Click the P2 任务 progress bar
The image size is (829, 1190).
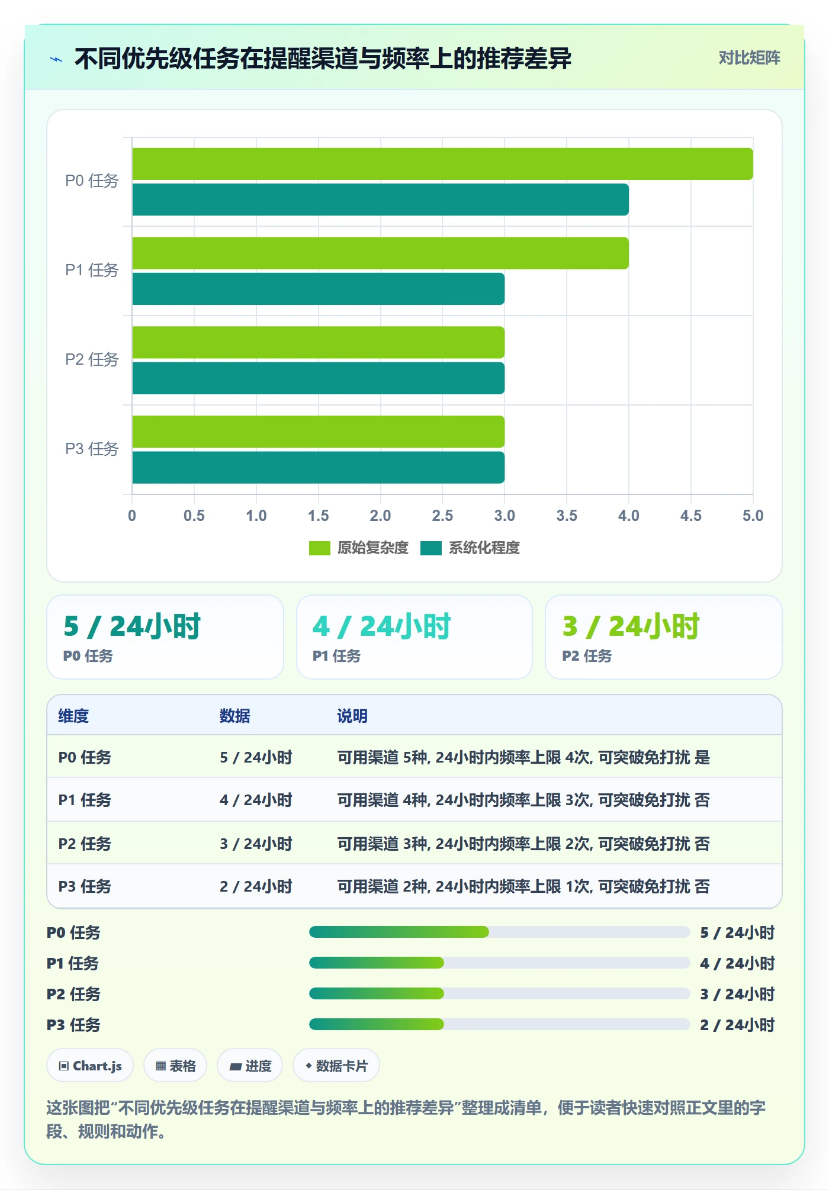[500, 994]
